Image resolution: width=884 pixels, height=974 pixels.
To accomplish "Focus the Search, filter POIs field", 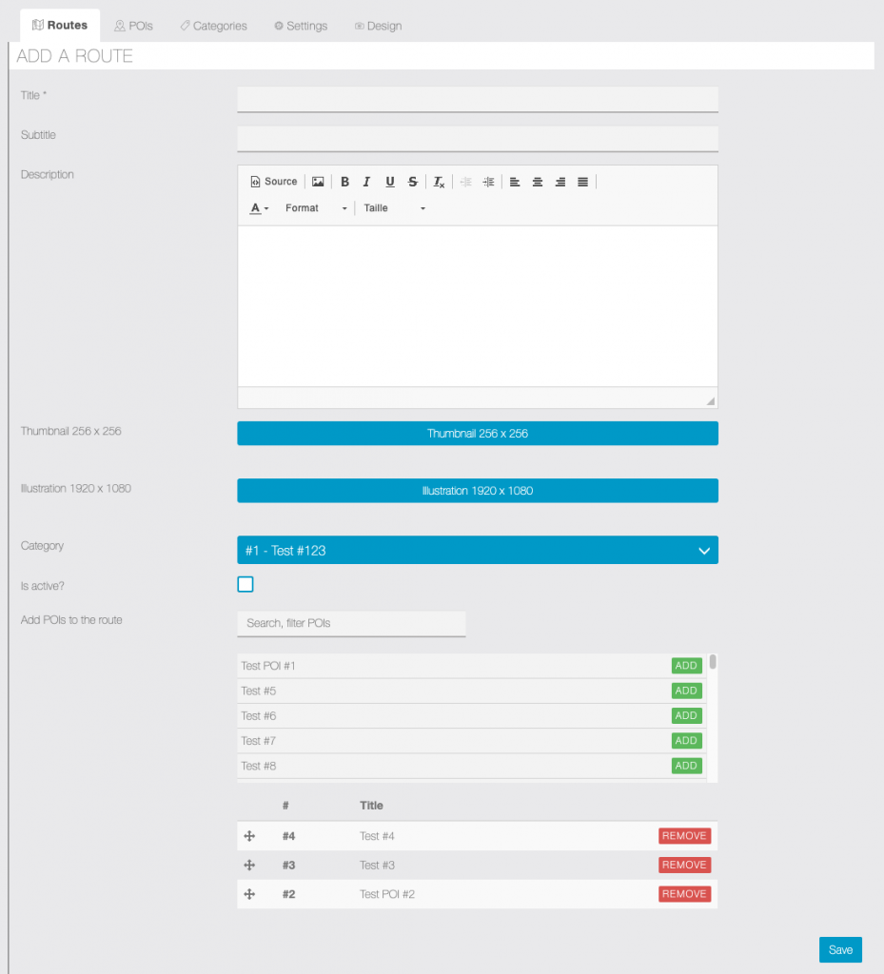I will [x=351, y=623].
